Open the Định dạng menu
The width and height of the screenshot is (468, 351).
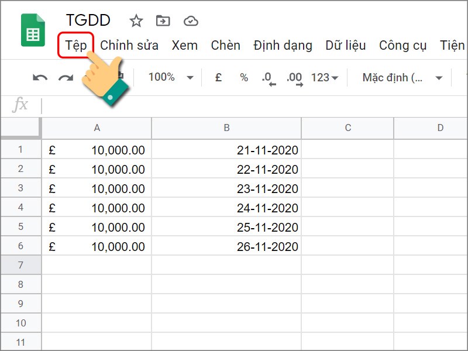coord(283,45)
